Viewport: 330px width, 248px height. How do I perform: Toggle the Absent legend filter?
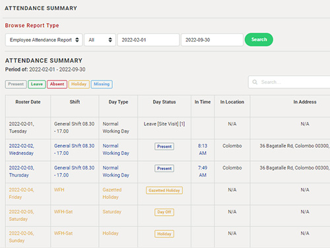(57, 84)
